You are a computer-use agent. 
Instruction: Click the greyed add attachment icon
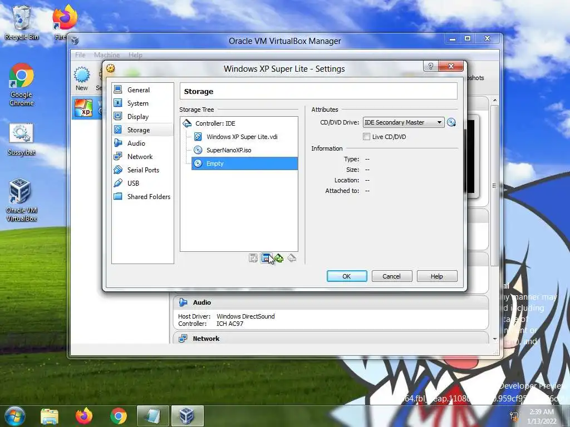coord(253,258)
